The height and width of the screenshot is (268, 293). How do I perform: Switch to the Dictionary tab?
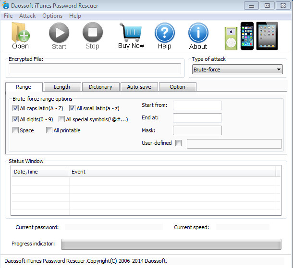pyautogui.click(x=100, y=87)
